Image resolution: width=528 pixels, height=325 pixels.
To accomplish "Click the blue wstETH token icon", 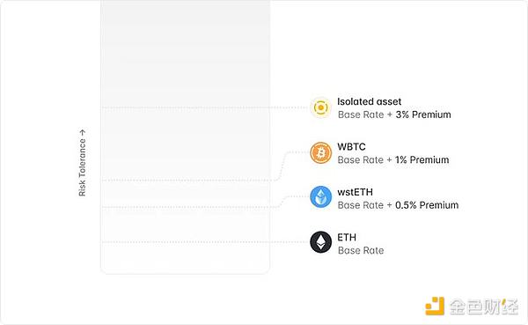I will pos(320,197).
